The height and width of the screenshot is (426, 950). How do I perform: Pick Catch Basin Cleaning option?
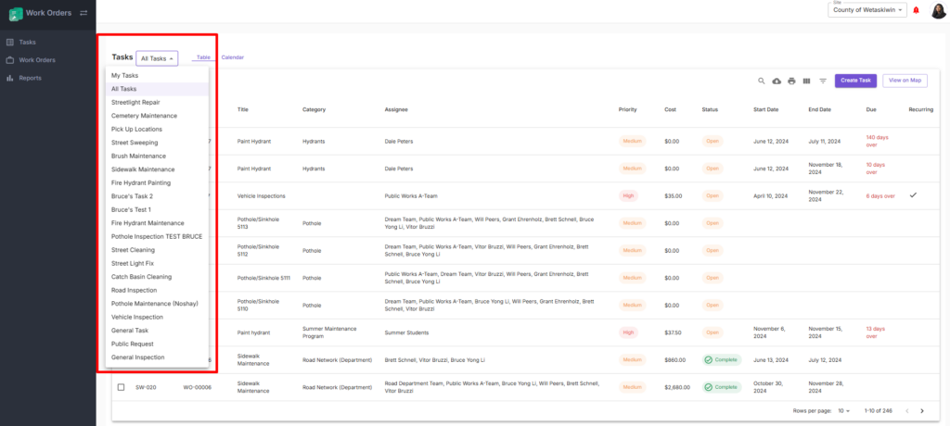[141, 277]
